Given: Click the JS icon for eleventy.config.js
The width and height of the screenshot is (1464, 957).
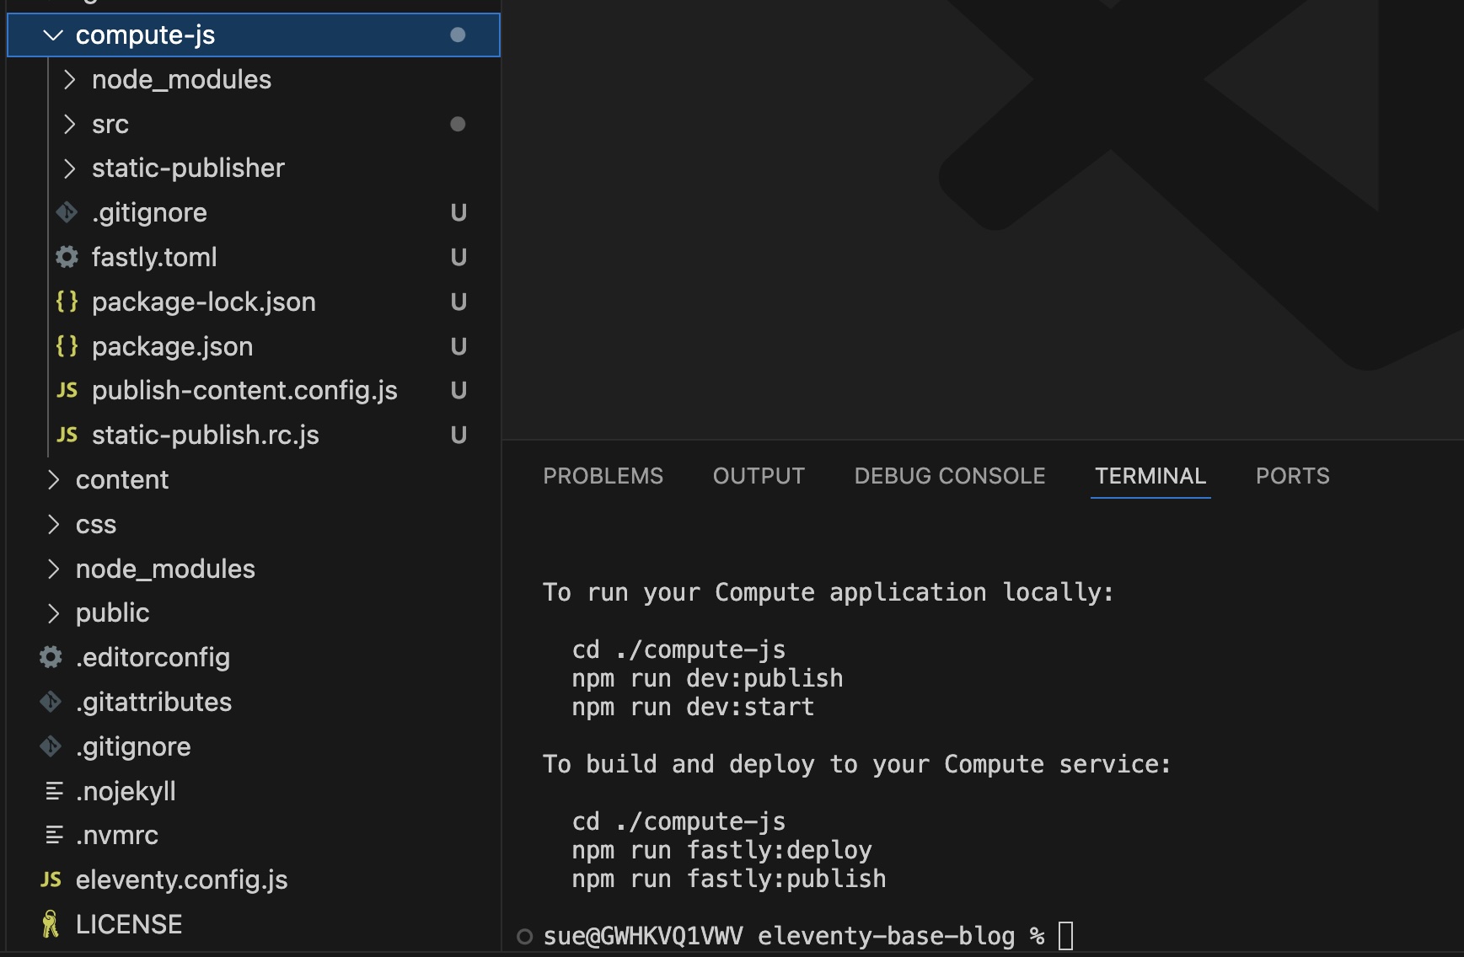Looking at the screenshot, I should (51, 879).
